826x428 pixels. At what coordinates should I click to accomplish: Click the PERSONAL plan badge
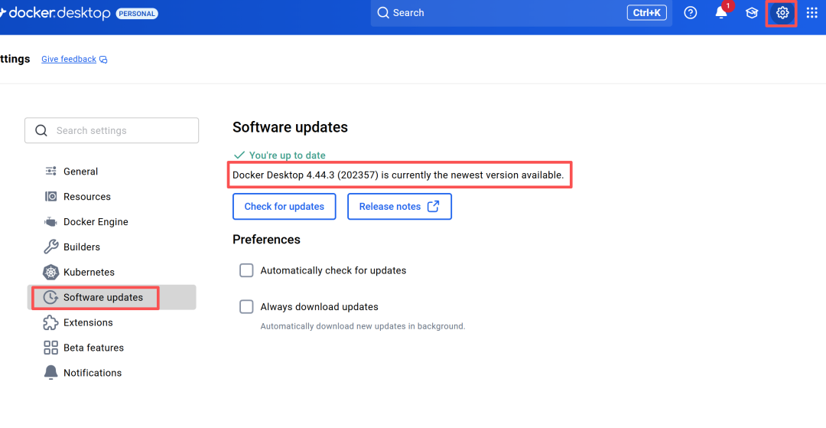(137, 13)
